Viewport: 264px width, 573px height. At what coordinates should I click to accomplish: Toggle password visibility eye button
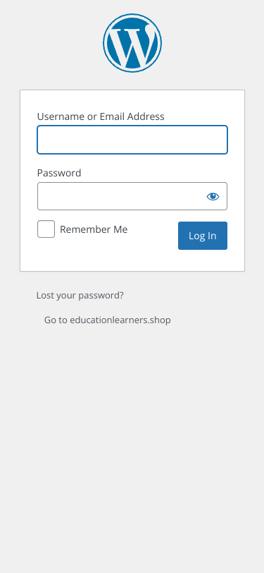(x=213, y=197)
